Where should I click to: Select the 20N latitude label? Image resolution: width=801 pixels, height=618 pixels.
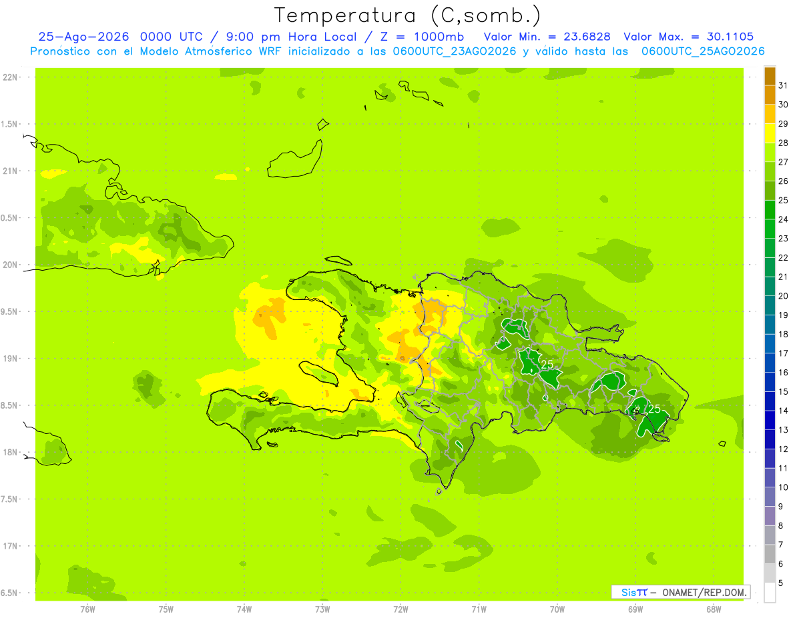[9, 265]
